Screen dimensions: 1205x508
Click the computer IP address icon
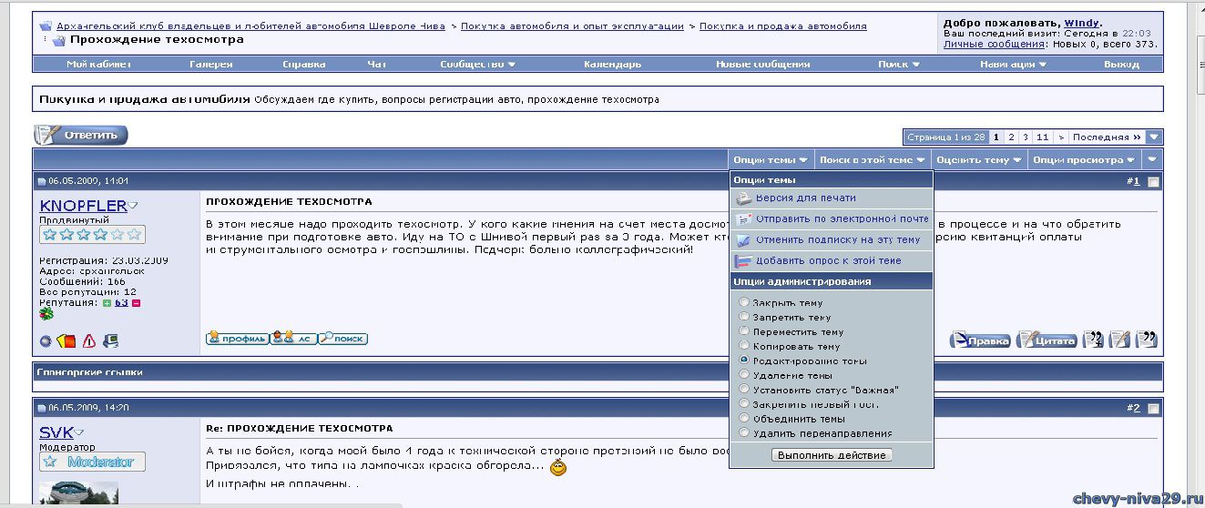[110, 341]
